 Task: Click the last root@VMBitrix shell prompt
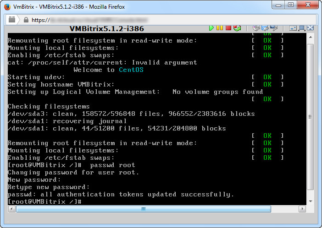click(44, 201)
